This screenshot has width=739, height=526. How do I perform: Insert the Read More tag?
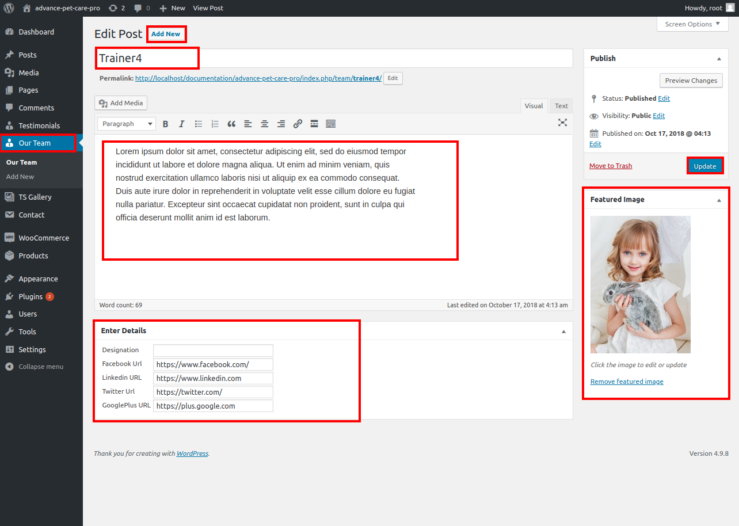coord(314,124)
